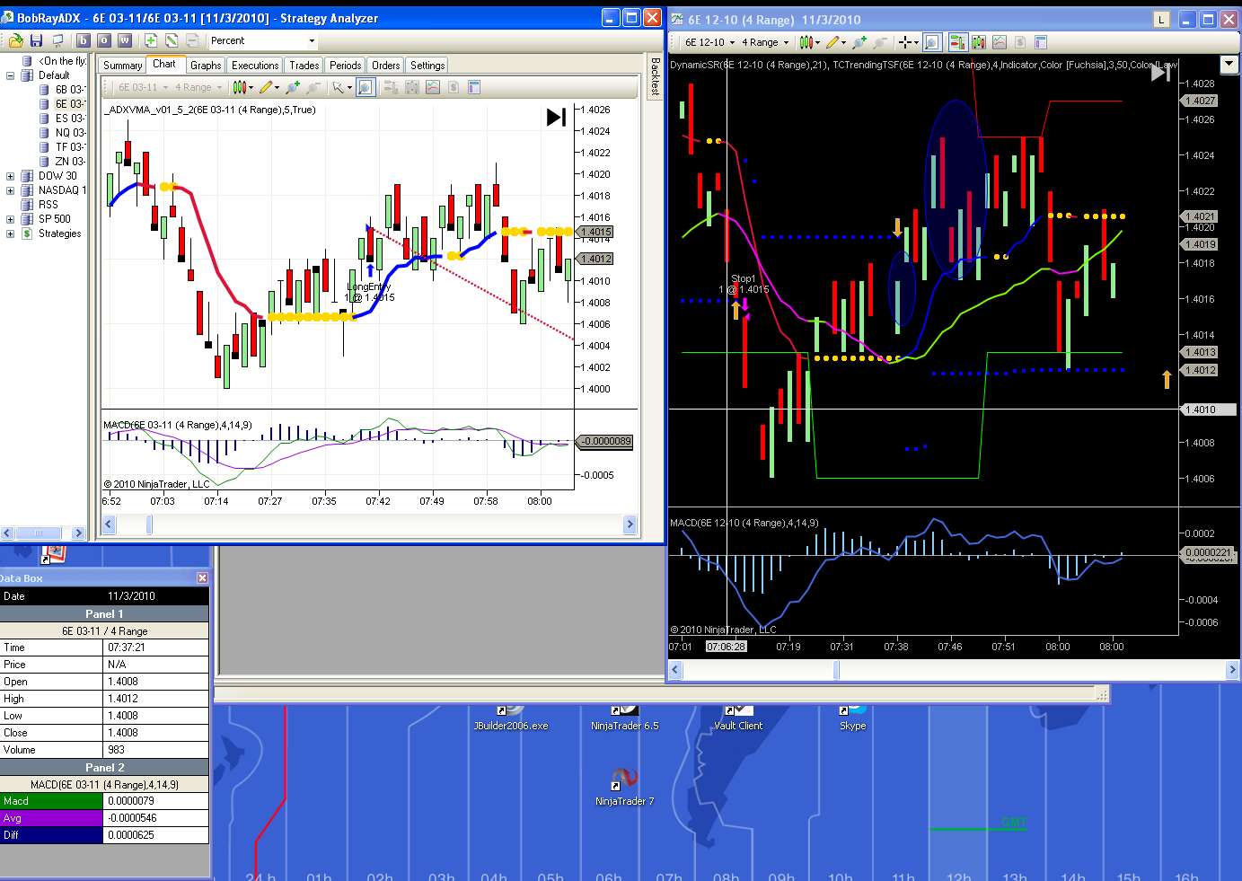Screen dimensions: 1242x881
Task: Expand the SP 500 instrument list
Action: 11,219
